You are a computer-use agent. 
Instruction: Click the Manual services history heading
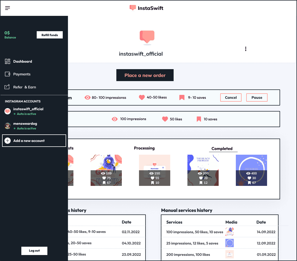(187, 210)
